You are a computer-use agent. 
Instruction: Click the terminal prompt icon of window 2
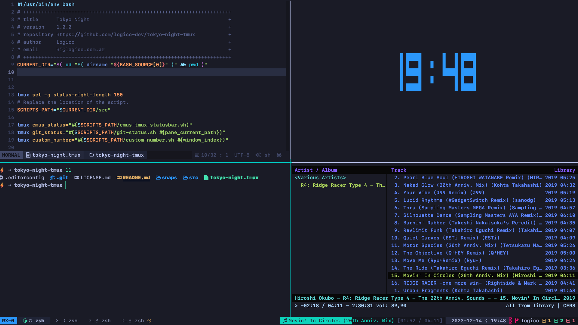coord(92,321)
